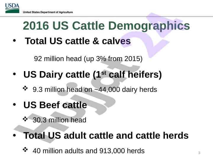213x160 pixels.
Task: Click the 40 million adults and 913,000 herds line
Action: (88, 151)
